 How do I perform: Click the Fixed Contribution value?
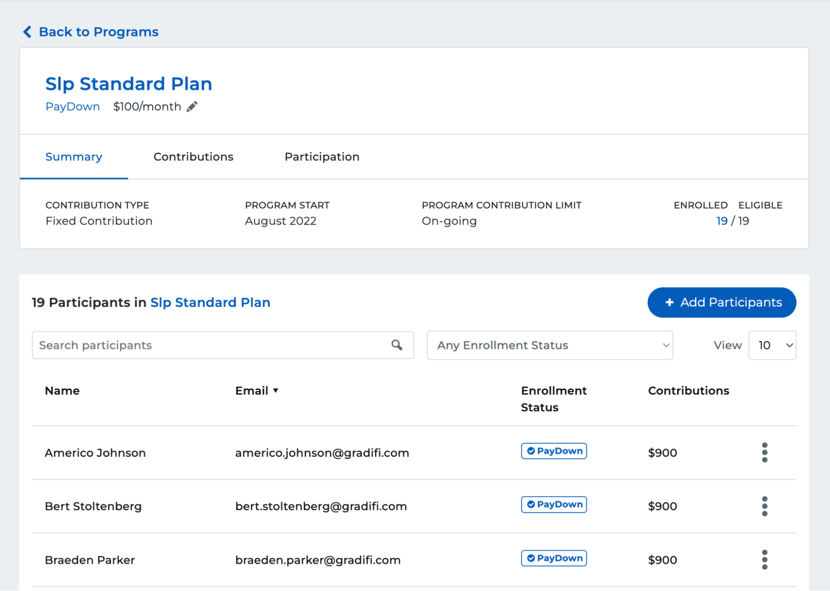[99, 221]
